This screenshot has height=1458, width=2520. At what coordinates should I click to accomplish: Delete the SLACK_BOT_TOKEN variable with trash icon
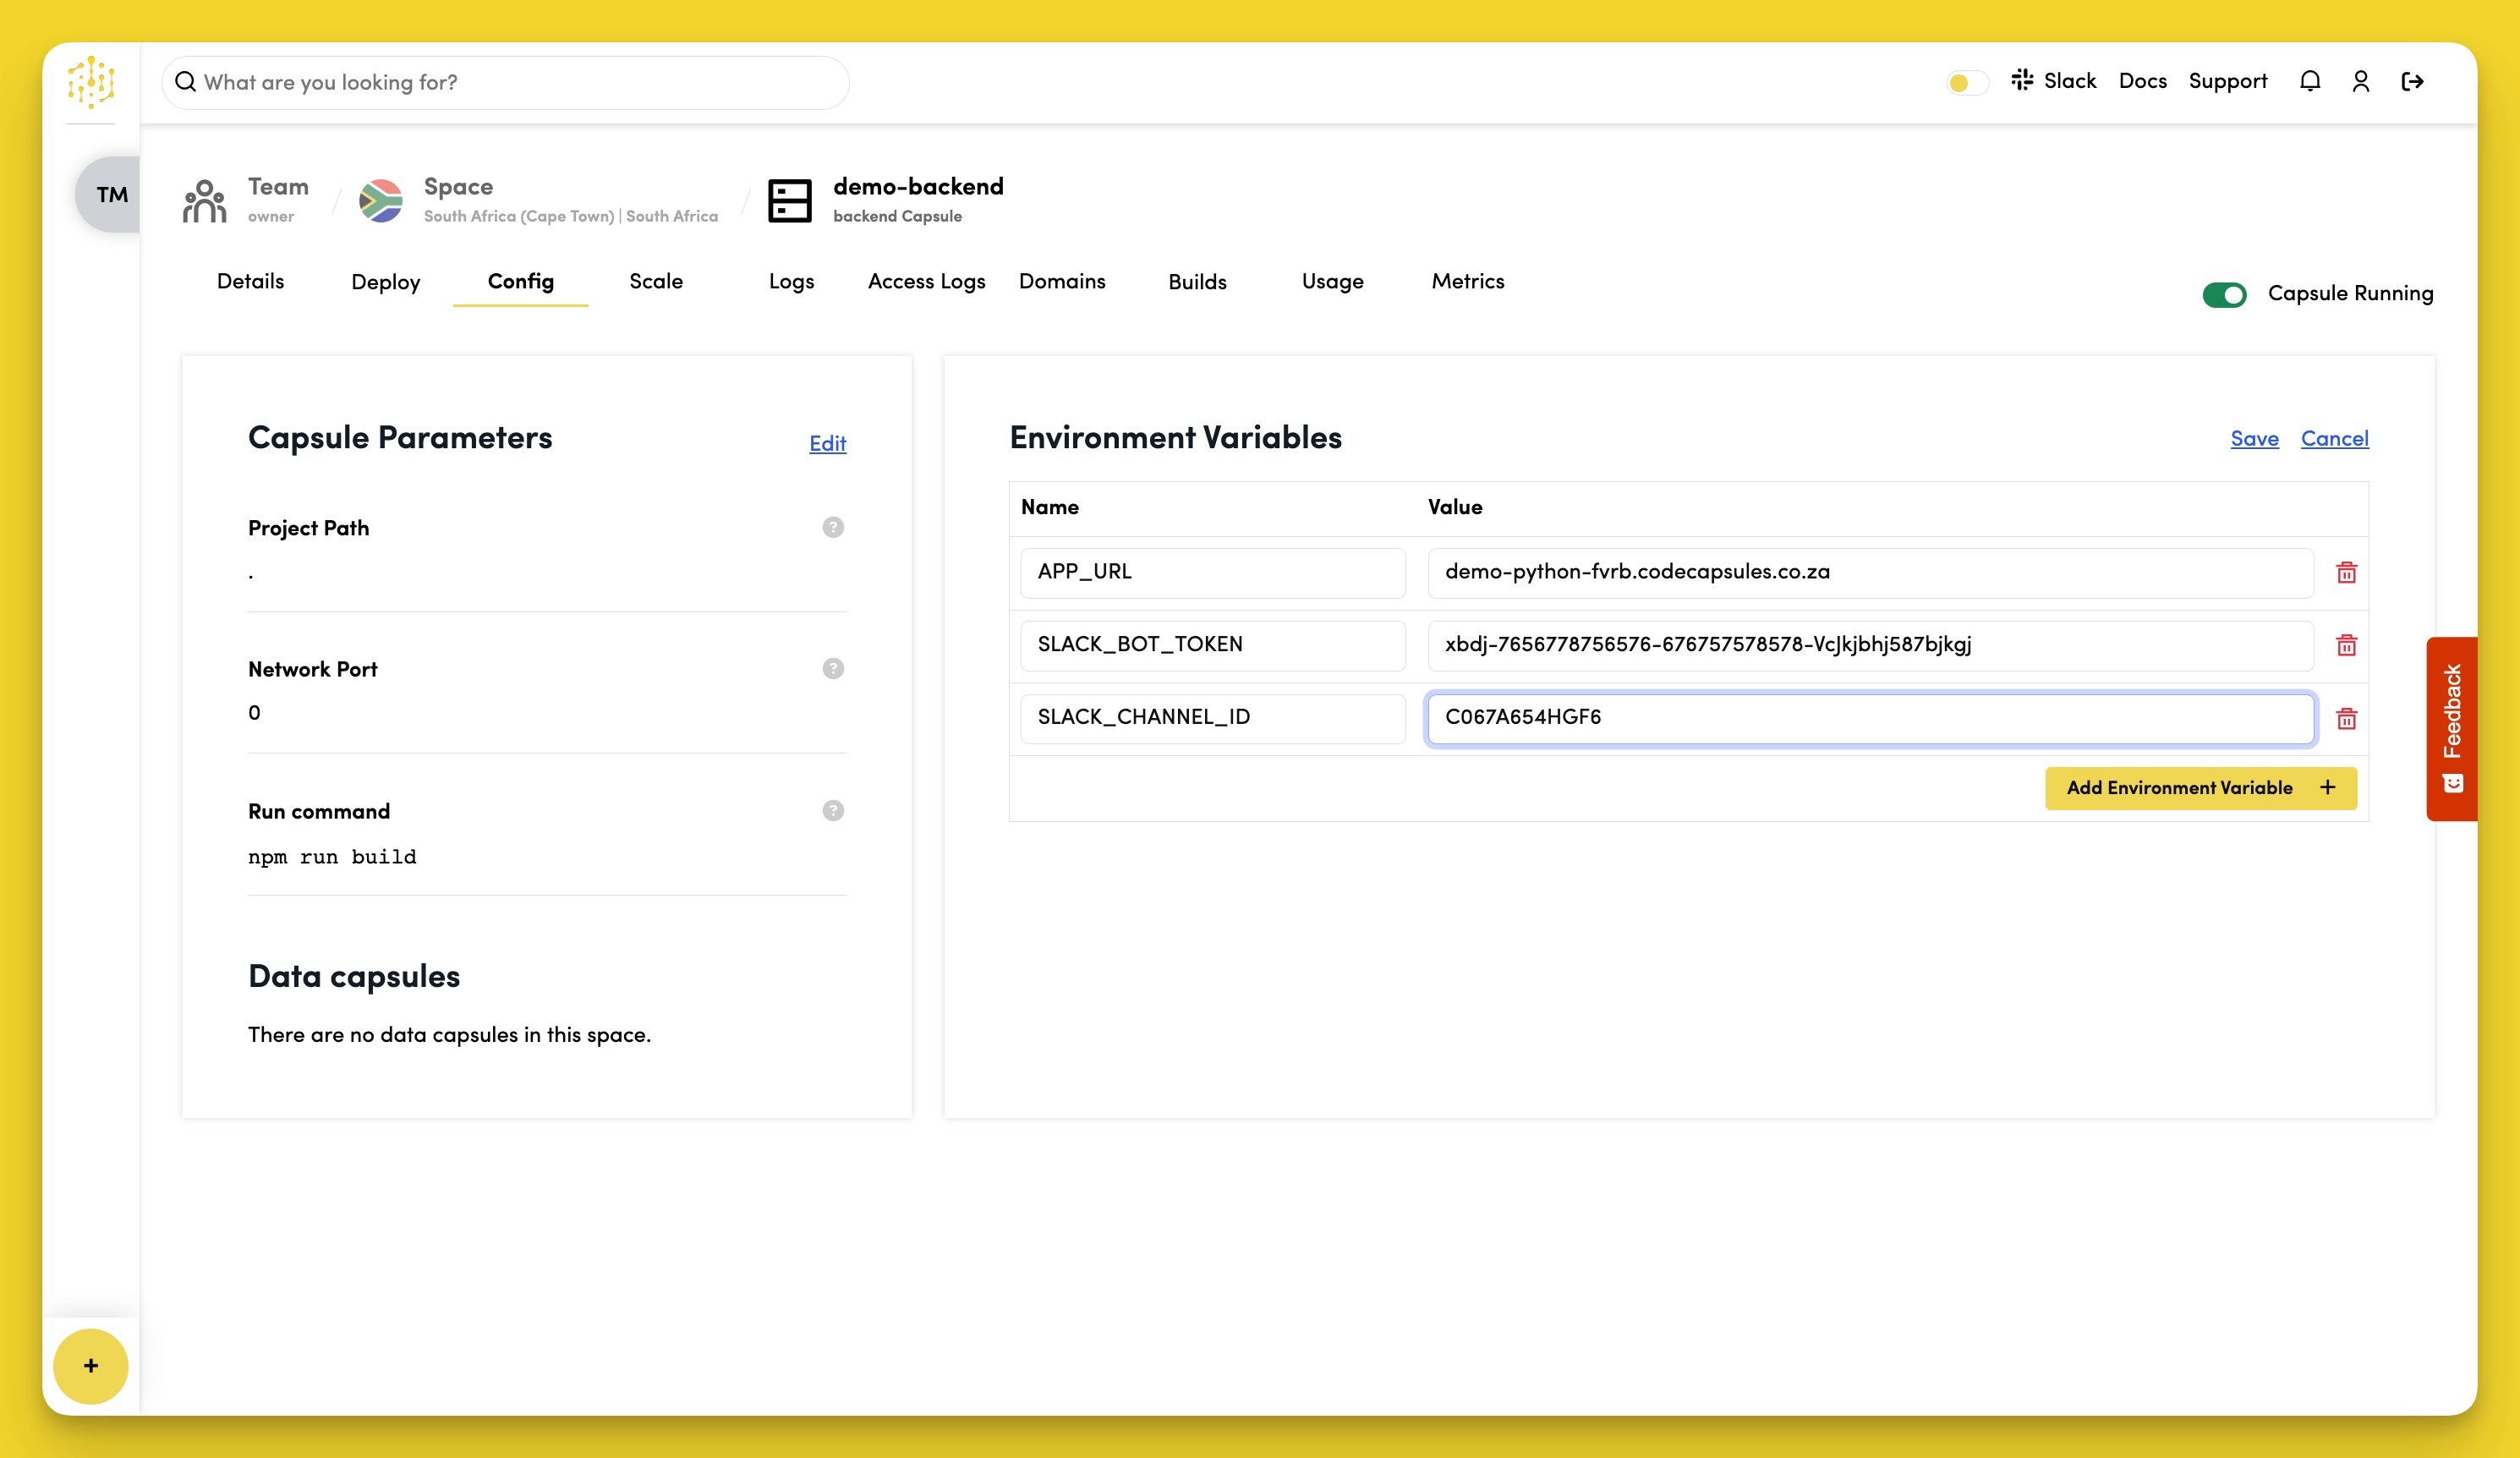pyautogui.click(x=2346, y=645)
